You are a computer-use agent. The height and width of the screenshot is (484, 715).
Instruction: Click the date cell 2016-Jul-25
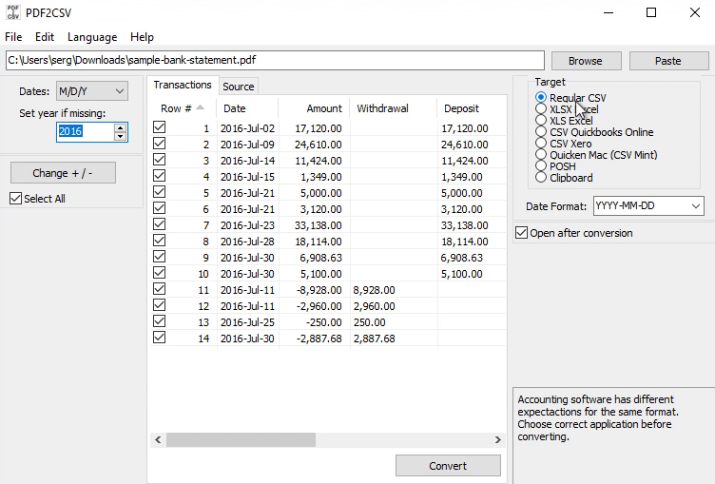click(x=247, y=322)
